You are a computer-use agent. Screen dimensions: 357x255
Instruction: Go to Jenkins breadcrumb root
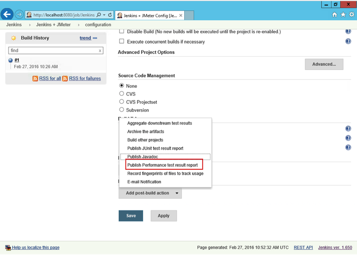tap(14, 25)
